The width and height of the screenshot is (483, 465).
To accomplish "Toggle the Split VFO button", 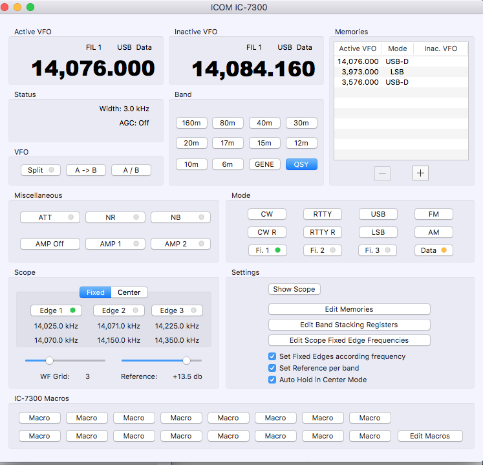I will (41, 170).
